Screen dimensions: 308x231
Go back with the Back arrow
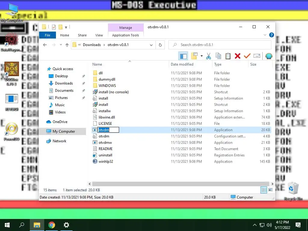point(45,45)
